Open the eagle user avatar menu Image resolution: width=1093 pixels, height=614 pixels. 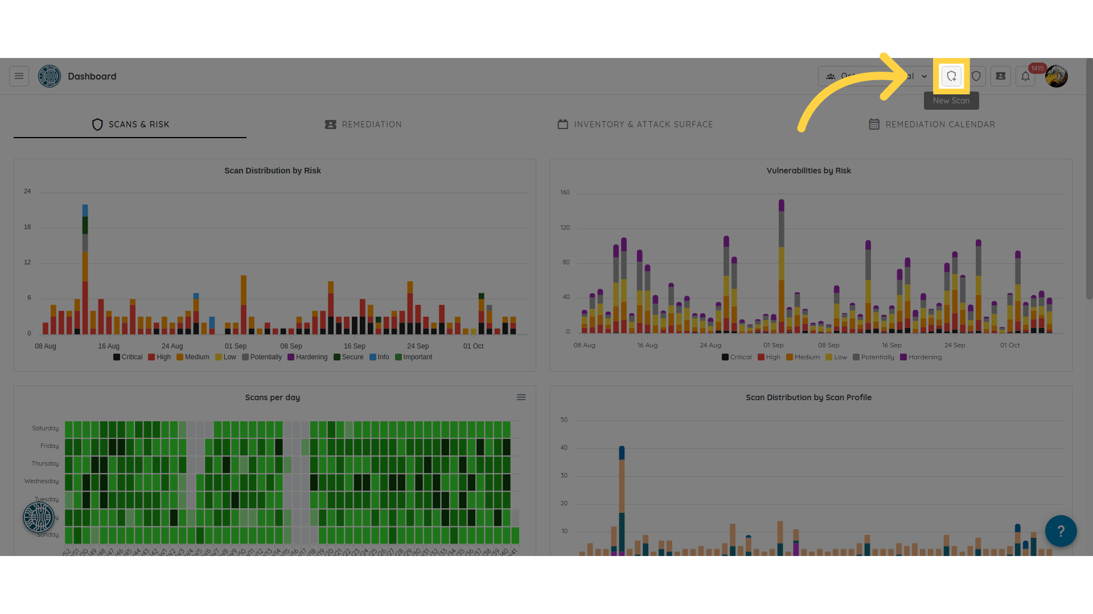click(1057, 76)
